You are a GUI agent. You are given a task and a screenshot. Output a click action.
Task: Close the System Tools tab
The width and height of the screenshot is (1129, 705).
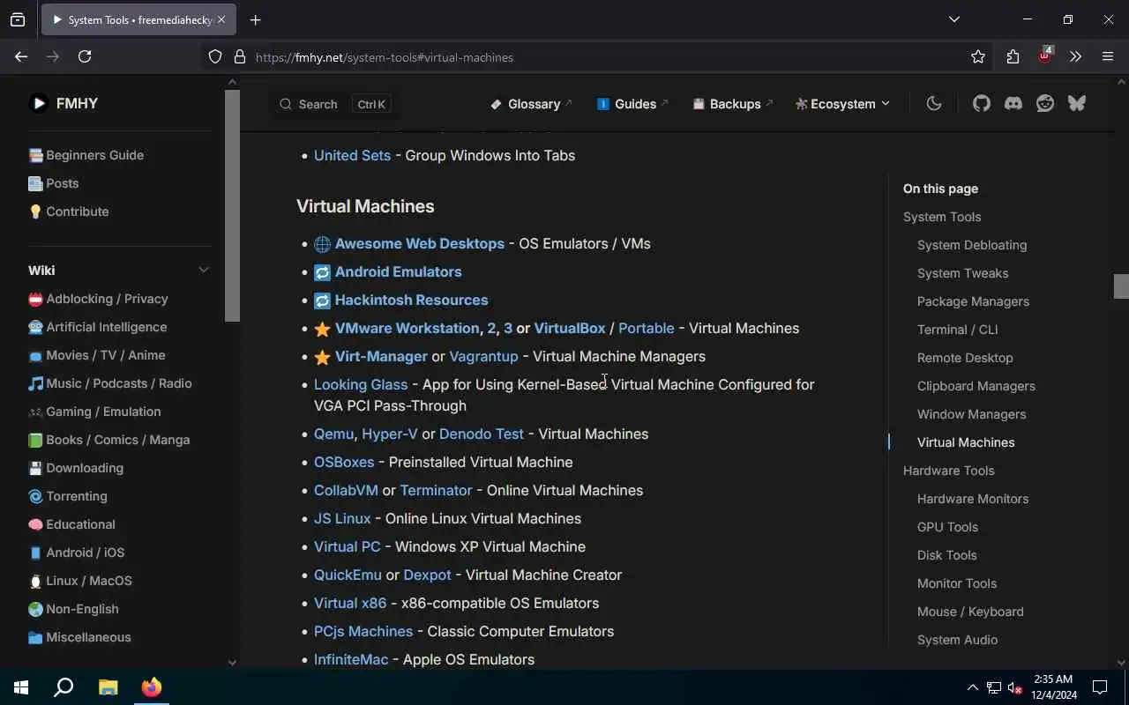tap(221, 19)
